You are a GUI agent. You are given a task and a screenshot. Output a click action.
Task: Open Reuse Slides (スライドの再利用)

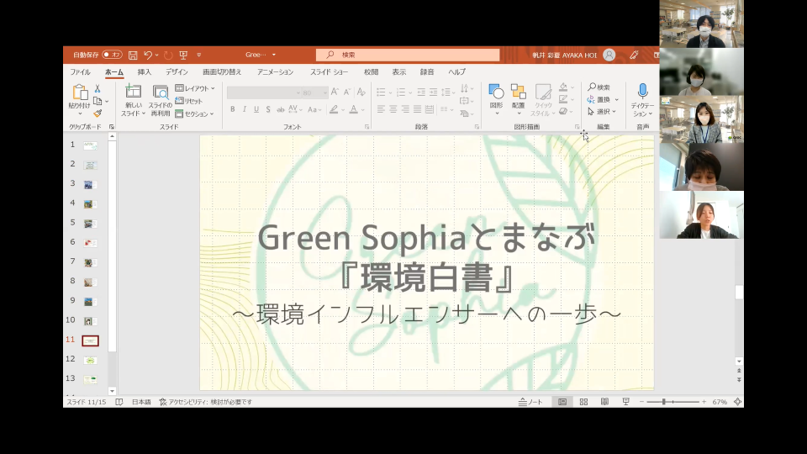pyautogui.click(x=161, y=100)
